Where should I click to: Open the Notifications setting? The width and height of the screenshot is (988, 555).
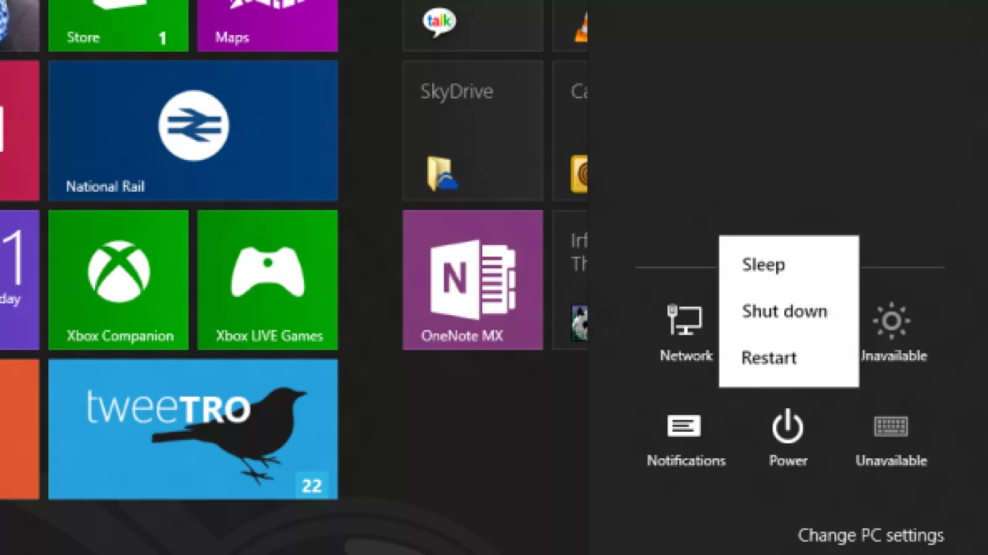pyautogui.click(x=685, y=427)
